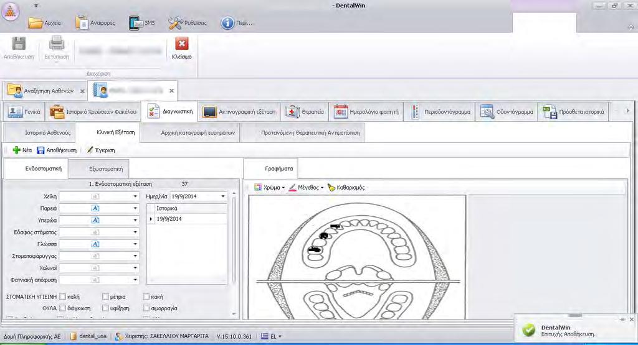
Task: Open Ιστορικό Χρεώσεων Φακέλου briefcase tab
Action: (x=93, y=112)
